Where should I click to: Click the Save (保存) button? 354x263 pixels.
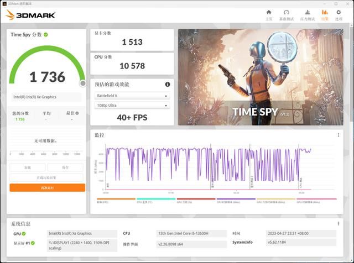pyautogui.click(x=65, y=167)
